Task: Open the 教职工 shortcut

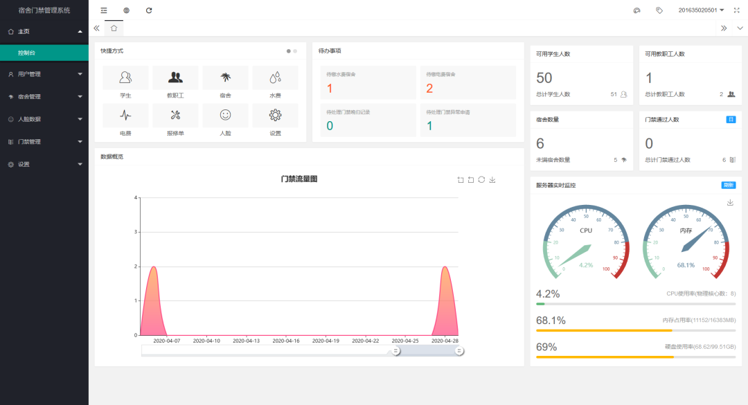Action: [175, 82]
